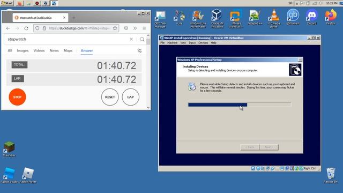The height and width of the screenshot is (193, 343).
Task: Open VLC media player desktop shortcut
Action: coord(274,19)
